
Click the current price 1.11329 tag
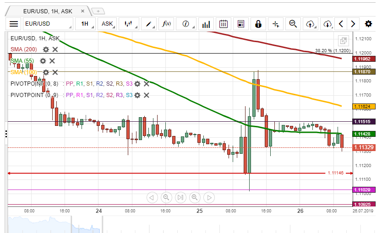pyautogui.click(x=364, y=147)
